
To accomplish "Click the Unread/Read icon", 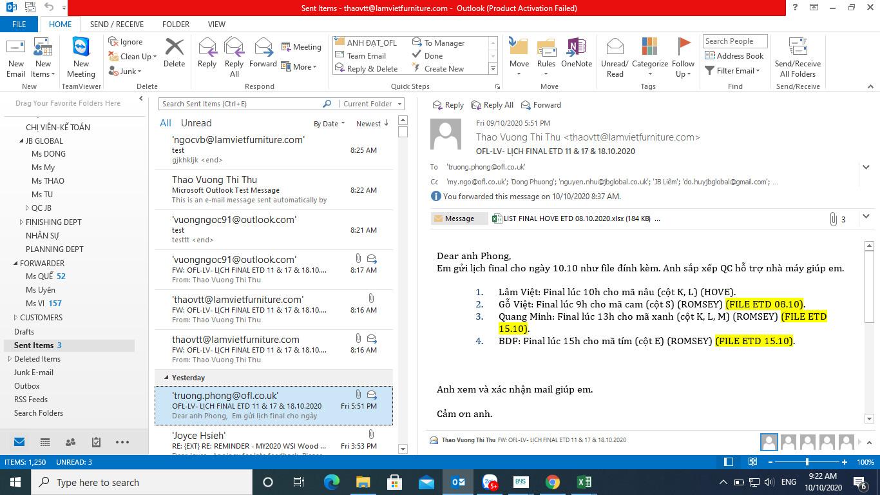I will [615, 57].
